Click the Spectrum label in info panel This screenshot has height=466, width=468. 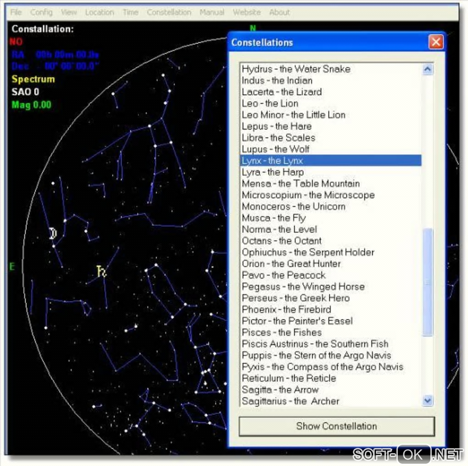(33, 79)
